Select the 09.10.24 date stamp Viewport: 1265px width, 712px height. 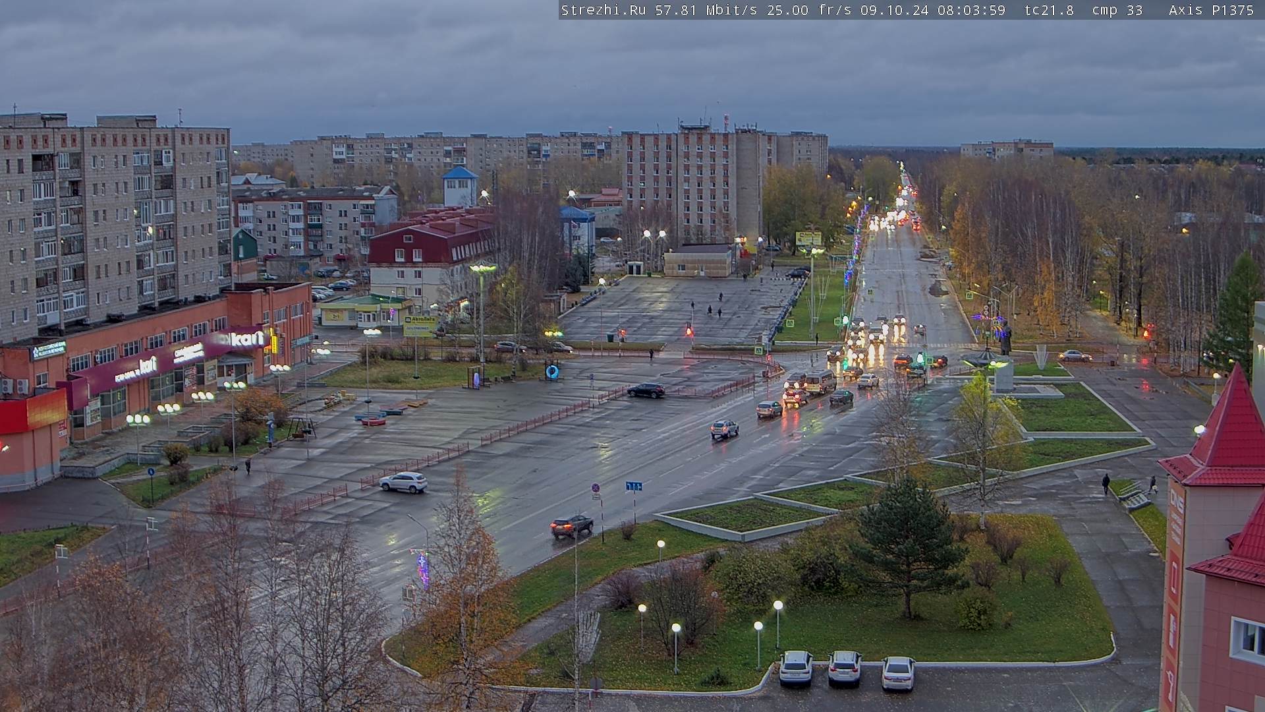coord(895,10)
